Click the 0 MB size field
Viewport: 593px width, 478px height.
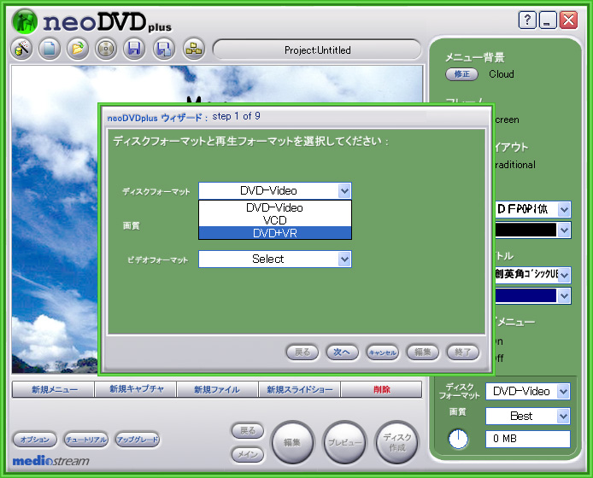coord(527,439)
